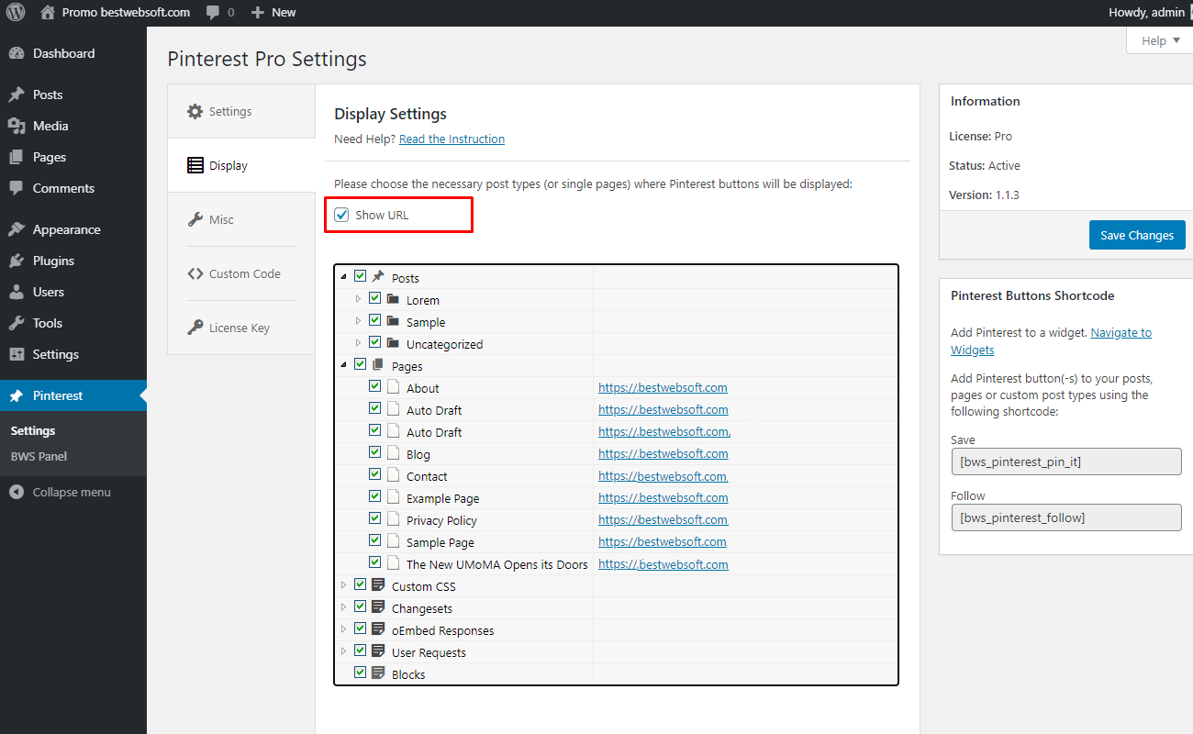
Task: Expand the Custom CSS tree node
Action: click(344, 585)
